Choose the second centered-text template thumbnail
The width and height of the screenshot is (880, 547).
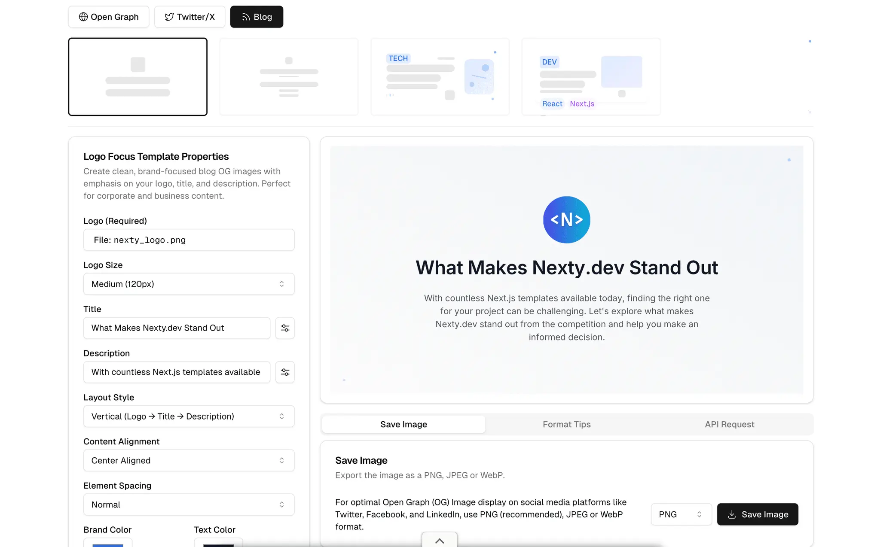(289, 77)
